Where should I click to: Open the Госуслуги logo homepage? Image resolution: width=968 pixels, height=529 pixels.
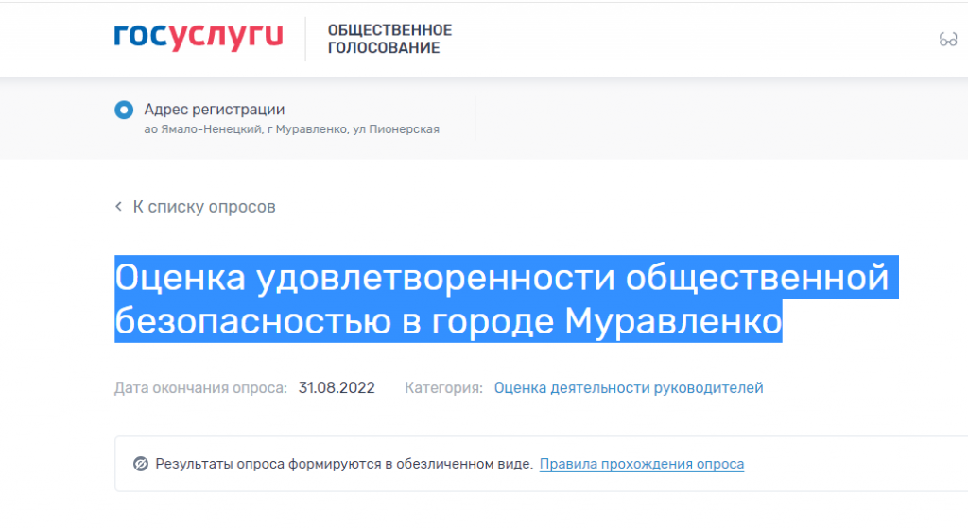199,38
